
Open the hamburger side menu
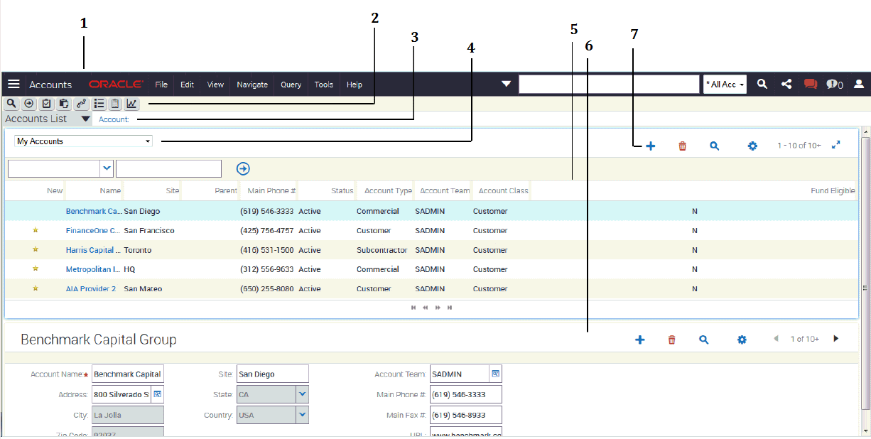pos(13,84)
